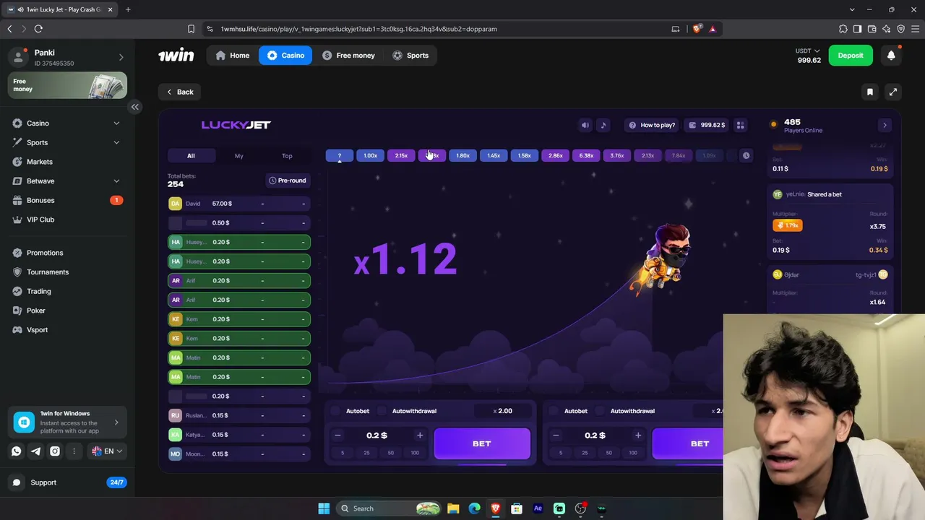Select the 100 quick bet in first panel
Viewport: 925px width, 520px height.
[415, 453]
